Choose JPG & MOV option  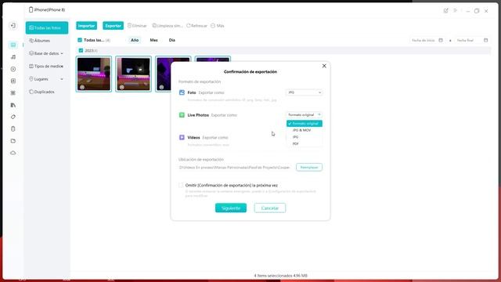[x=305, y=130]
